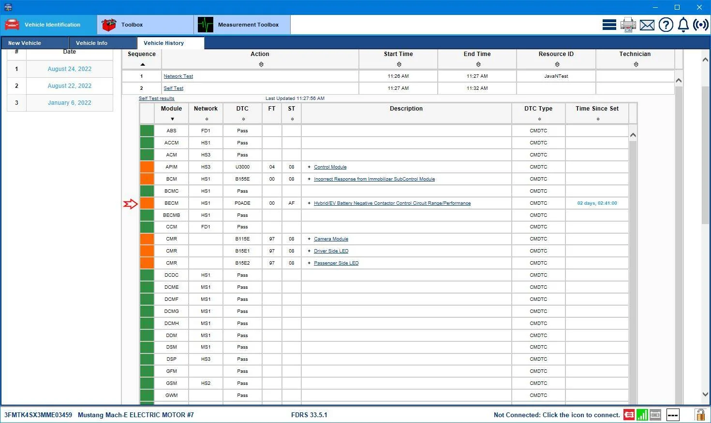Expand the Hybrid/EV Battery Negative Contactor row
This screenshot has width=711, height=423.
point(309,203)
